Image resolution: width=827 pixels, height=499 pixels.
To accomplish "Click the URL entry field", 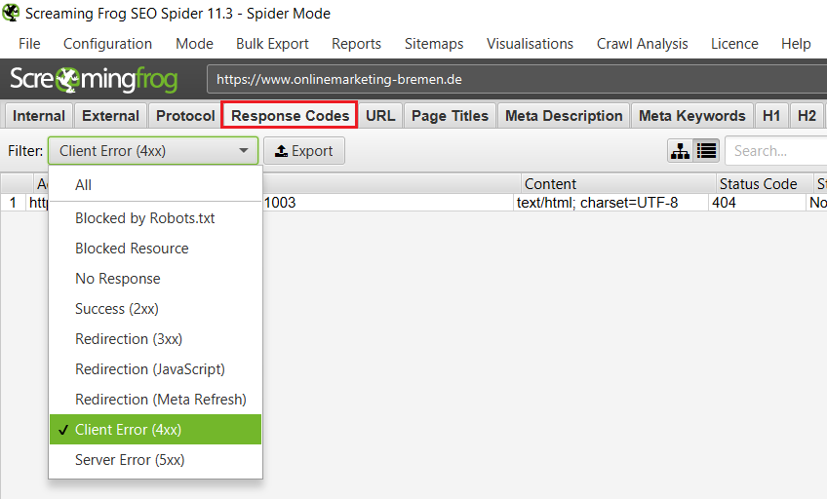I will pos(517,79).
